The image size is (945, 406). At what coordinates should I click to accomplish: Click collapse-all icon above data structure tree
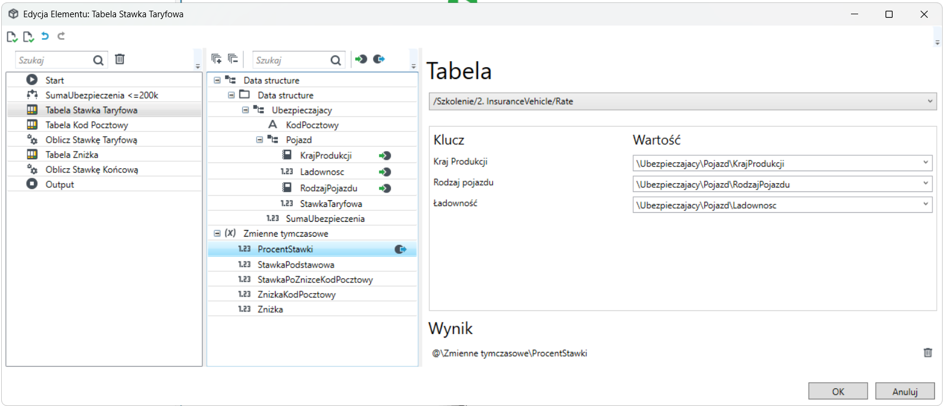pyautogui.click(x=233, y=58)
